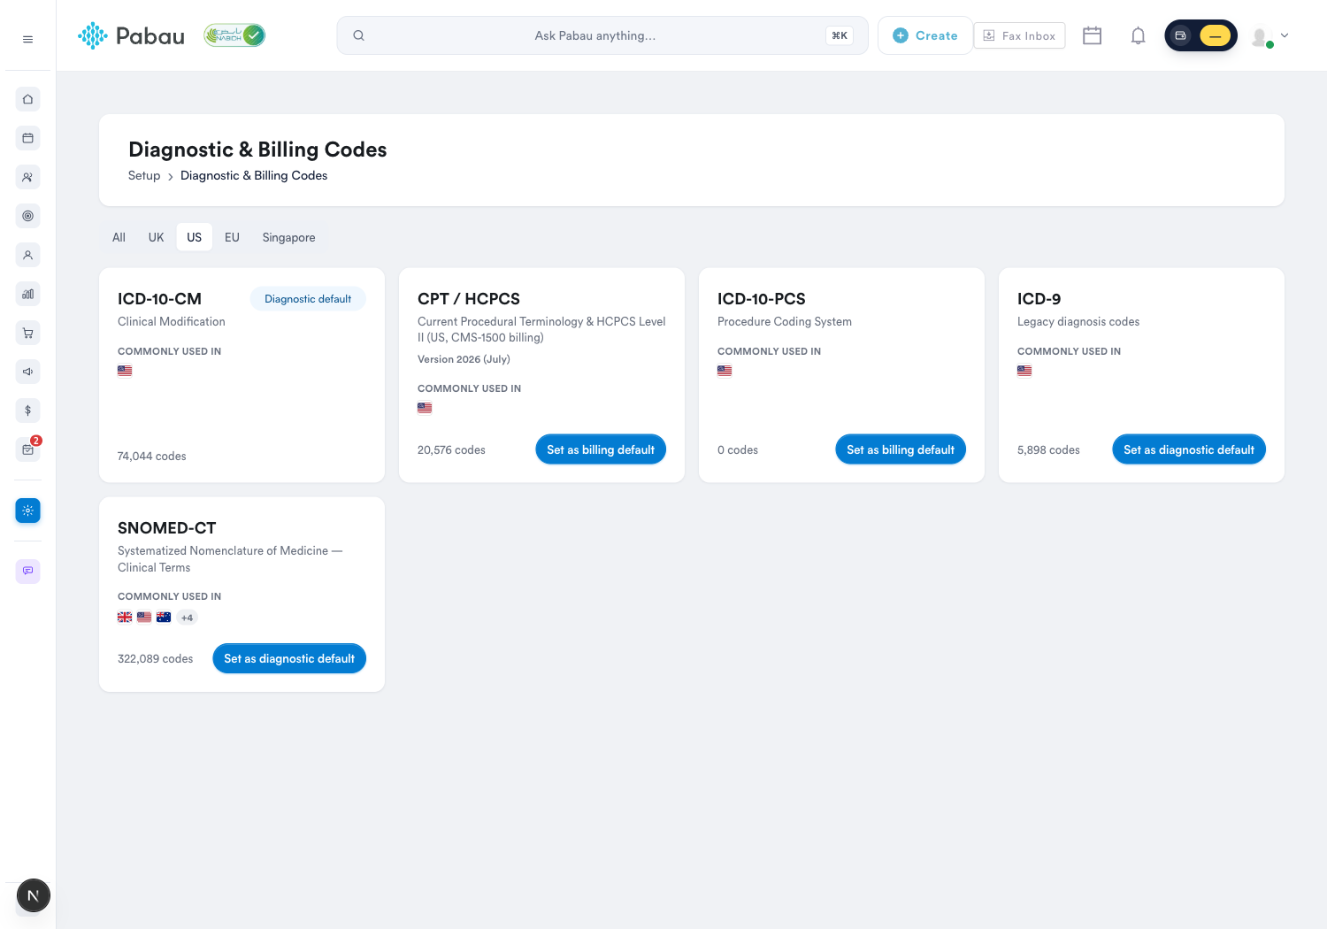Click the US flag on the ICD-10-CM card
The height and width of the screenshot is (929, 1327).
[125, 371]
